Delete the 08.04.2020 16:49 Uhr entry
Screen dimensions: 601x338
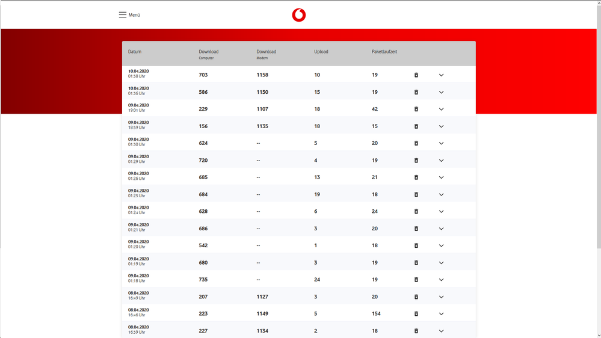[x=416, y=297]
